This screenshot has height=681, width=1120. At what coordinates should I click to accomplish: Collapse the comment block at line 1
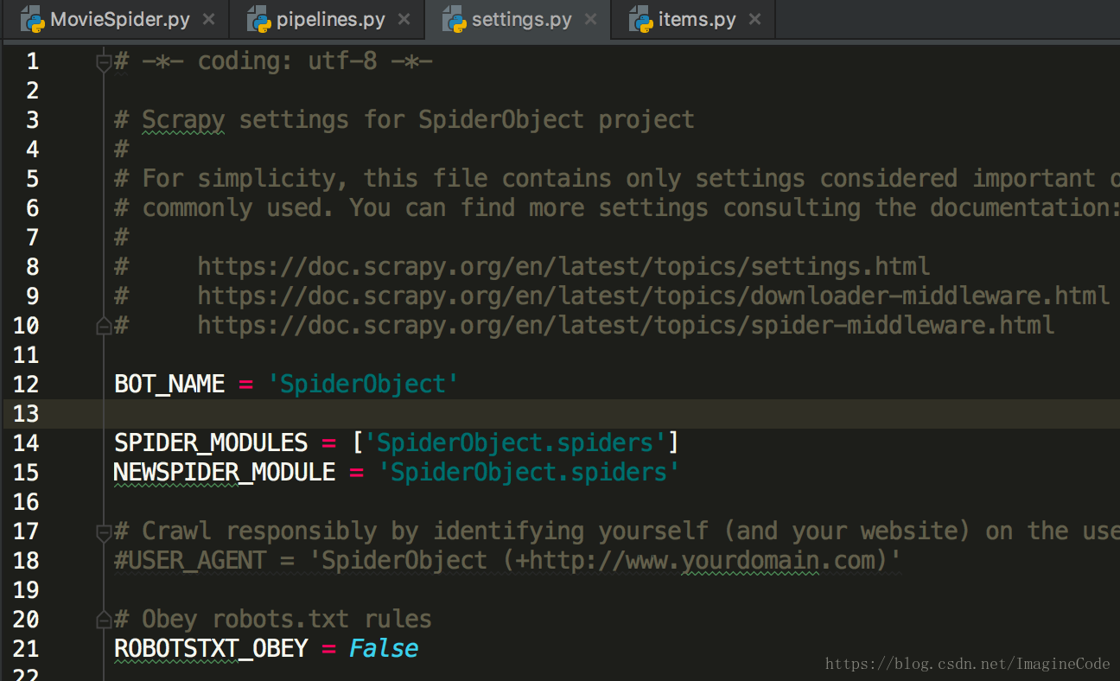(104, 61)
